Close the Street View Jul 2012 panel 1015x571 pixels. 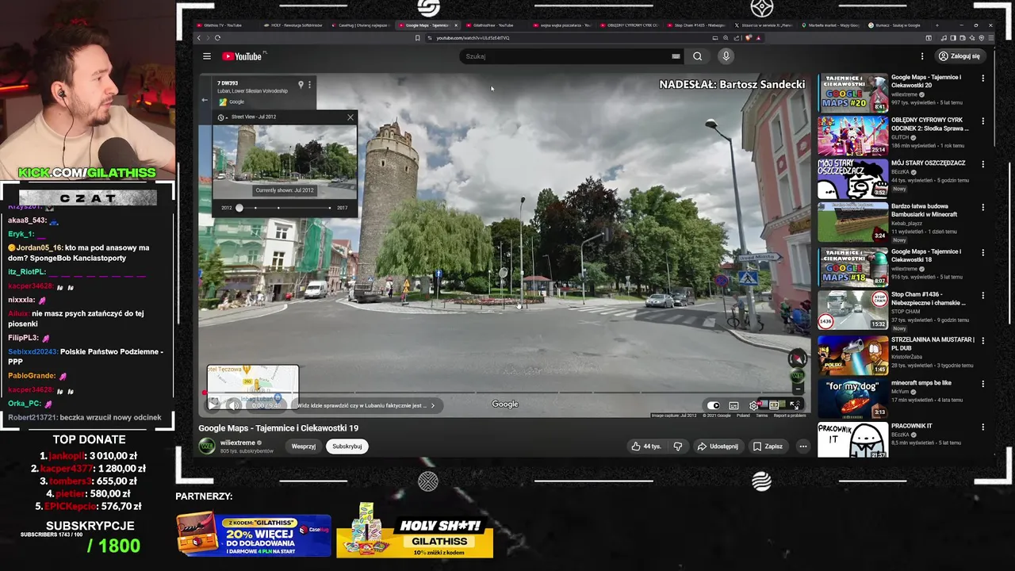(350, 117)
